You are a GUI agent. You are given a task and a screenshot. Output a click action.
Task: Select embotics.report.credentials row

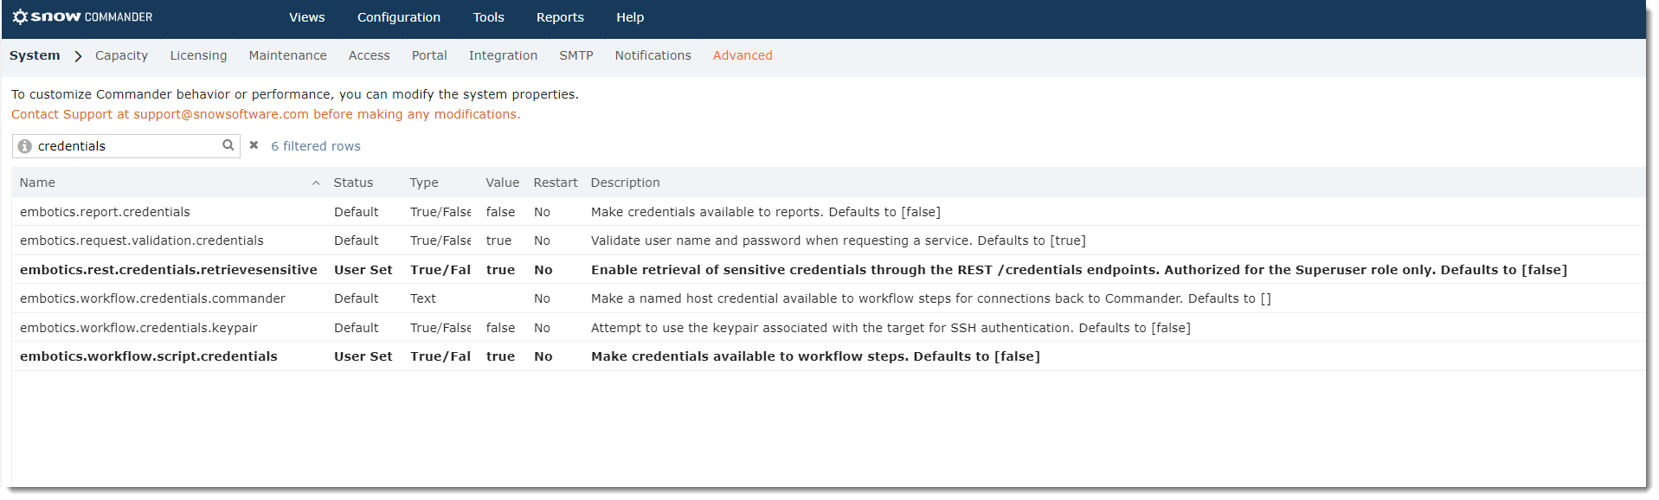point(828,212)
